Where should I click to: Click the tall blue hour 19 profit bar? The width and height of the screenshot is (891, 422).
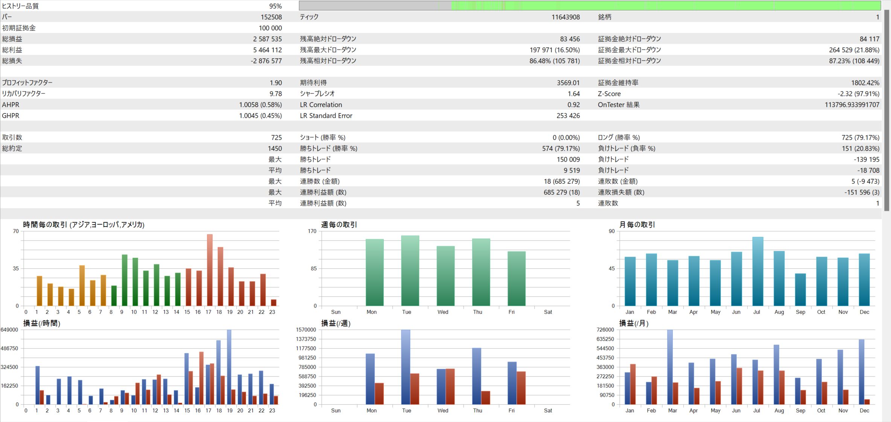(229, 367)
